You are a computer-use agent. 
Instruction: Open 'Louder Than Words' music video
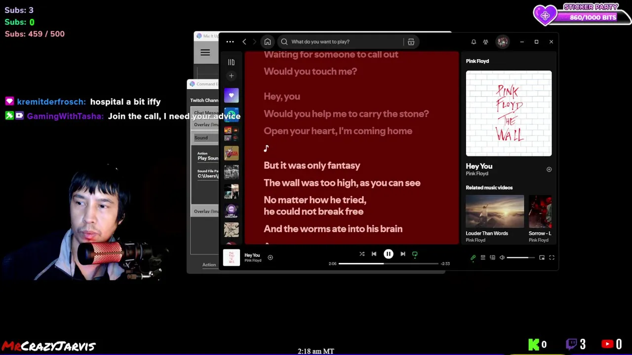[495, 211]
